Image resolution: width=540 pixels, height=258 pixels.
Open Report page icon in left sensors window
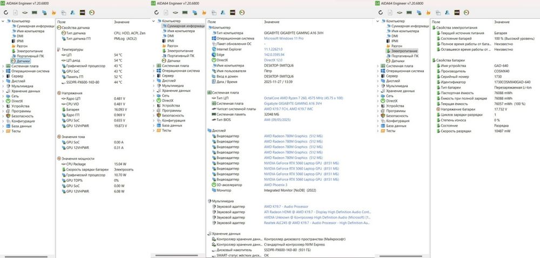point(15,12)
